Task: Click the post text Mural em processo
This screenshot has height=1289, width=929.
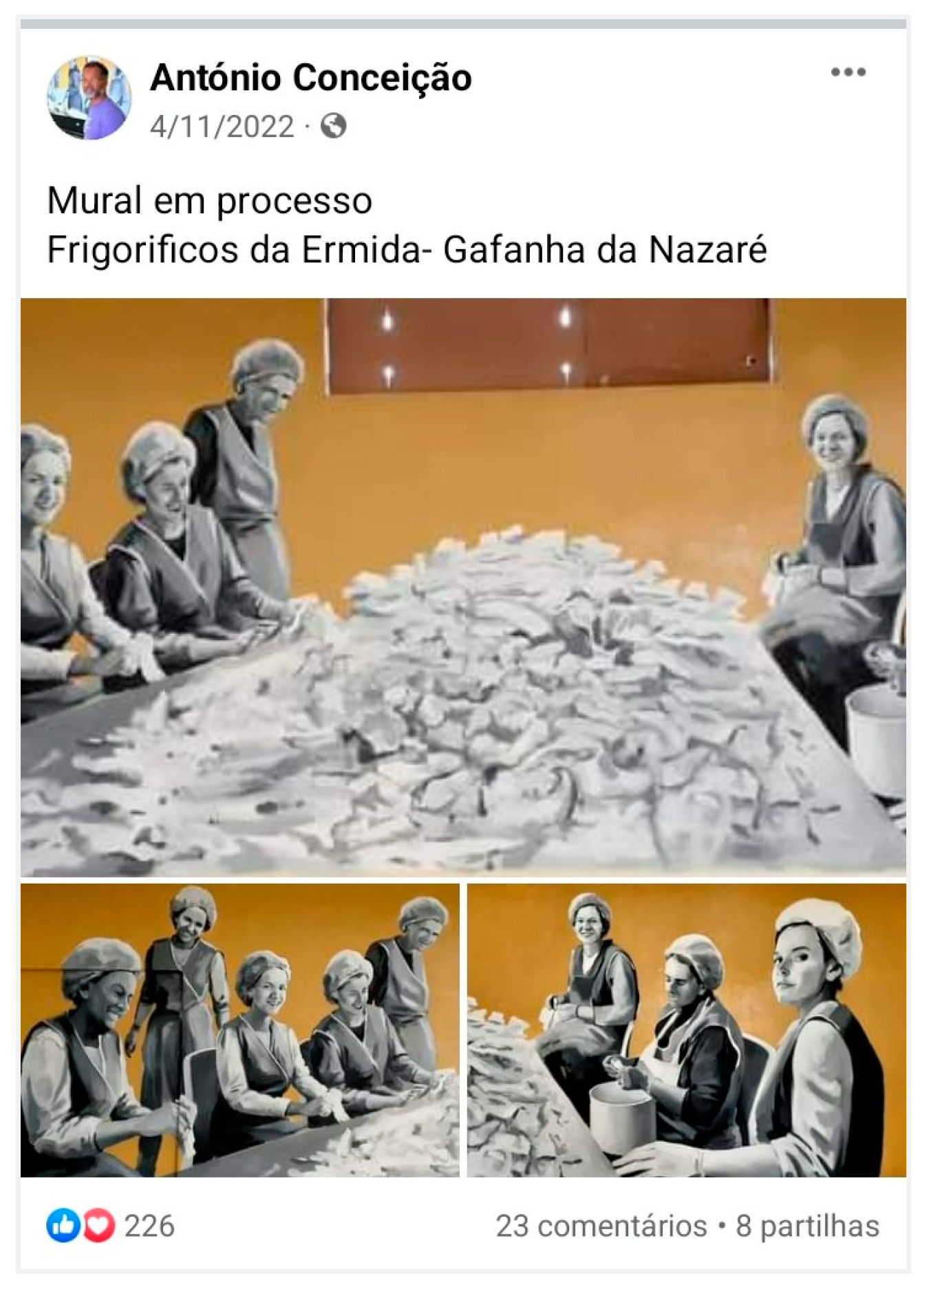Action: coord(209,201)
